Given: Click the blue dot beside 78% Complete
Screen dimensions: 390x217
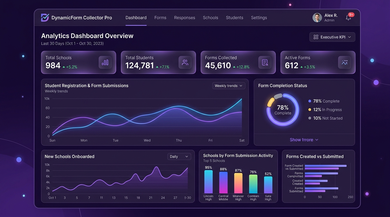Looking at the screenshot, I should 310,101.
